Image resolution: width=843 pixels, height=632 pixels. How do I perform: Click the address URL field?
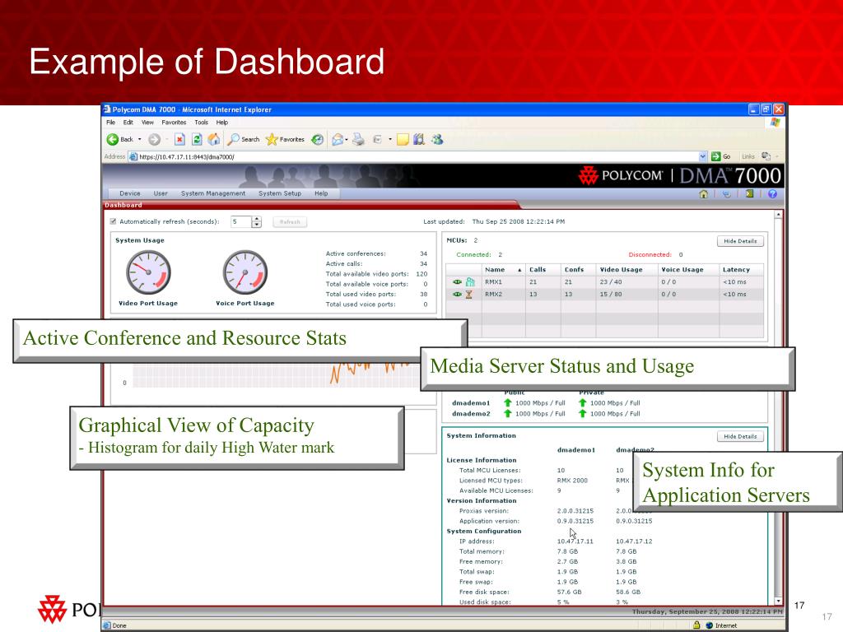(418, 157)
